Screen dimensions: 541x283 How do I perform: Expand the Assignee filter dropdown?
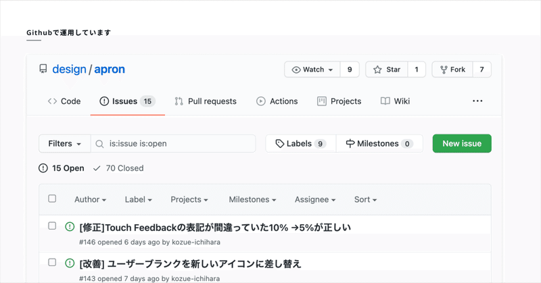click(x=315, y=199)
